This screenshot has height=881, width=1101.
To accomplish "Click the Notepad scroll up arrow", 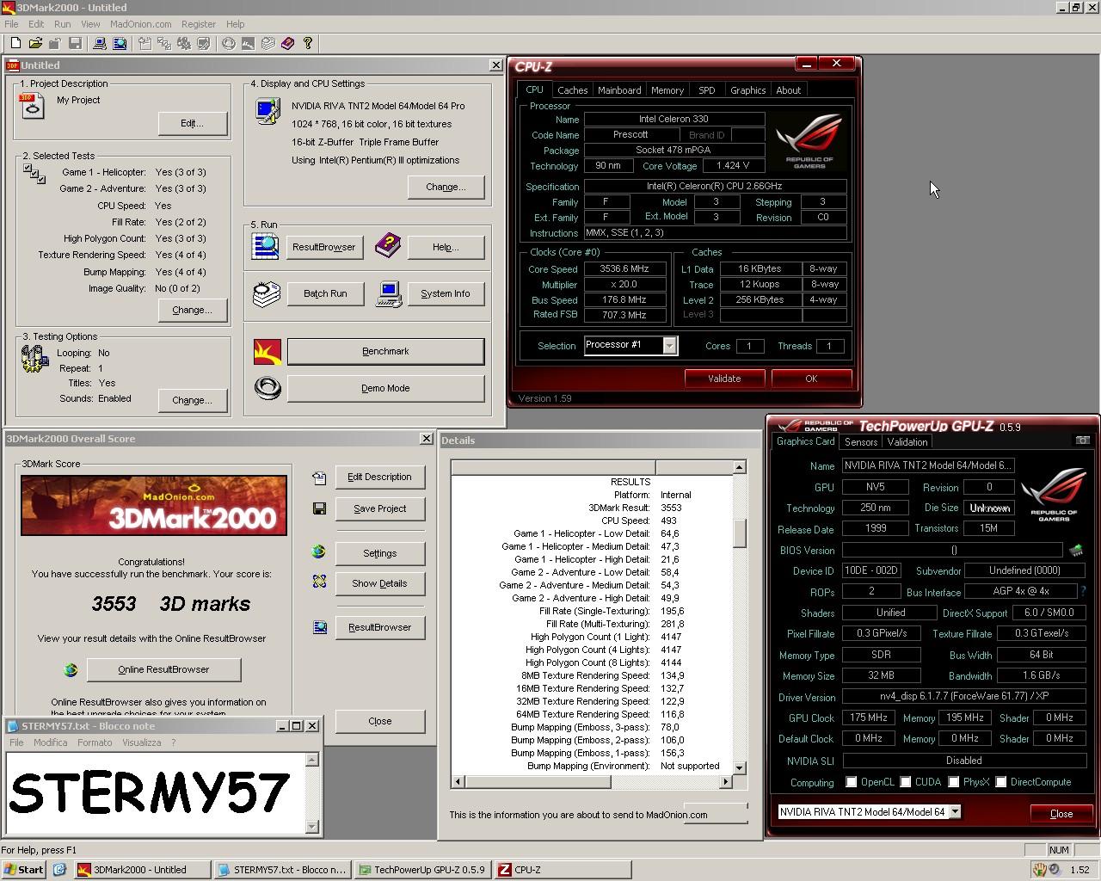I will (312, 760).
